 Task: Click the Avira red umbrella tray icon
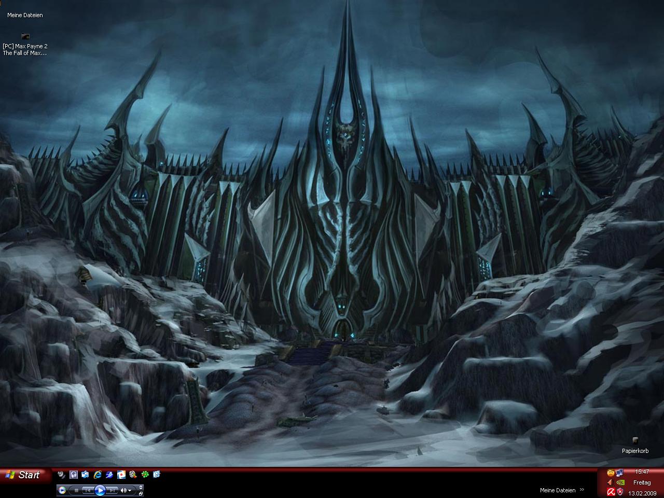coord(611,491)
